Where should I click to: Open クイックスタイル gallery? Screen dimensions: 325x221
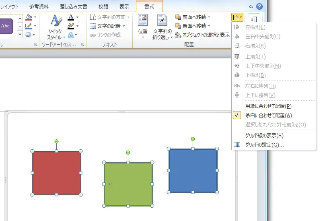click(56, 27)
